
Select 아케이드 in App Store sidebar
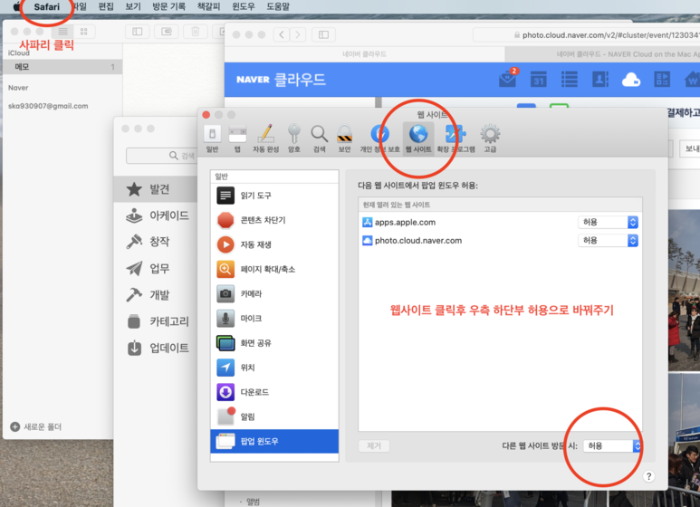click(x=156, y=215)
